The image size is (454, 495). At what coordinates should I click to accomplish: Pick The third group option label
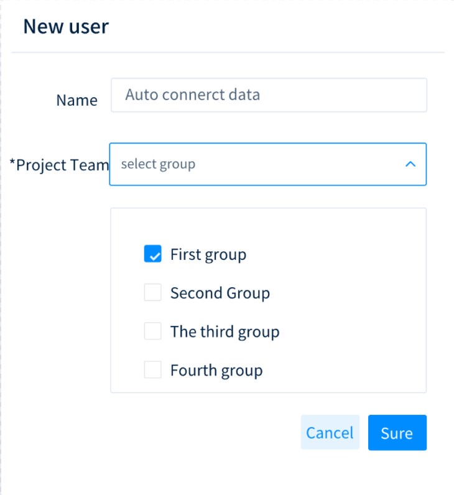[225, 331]
